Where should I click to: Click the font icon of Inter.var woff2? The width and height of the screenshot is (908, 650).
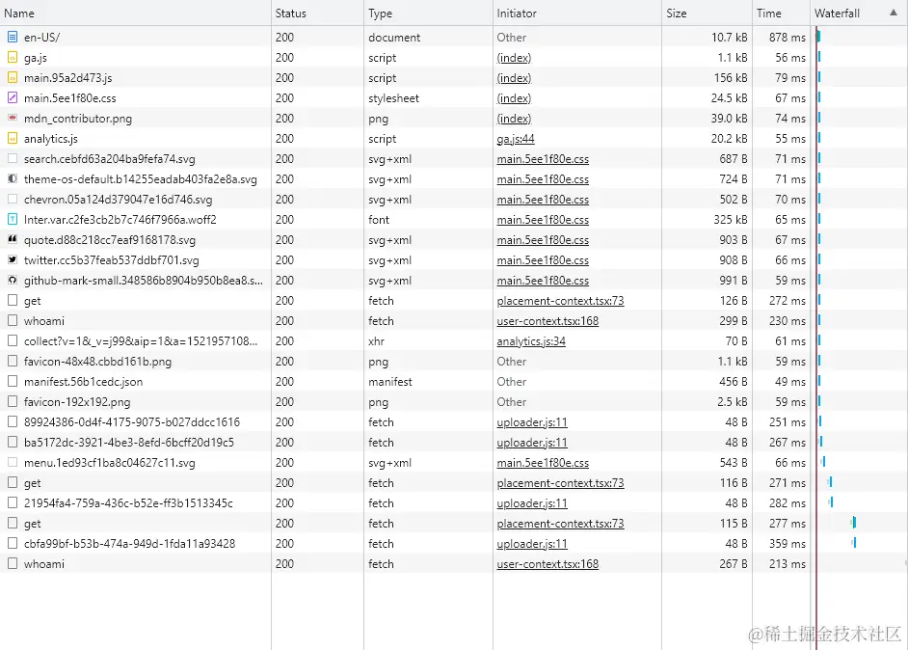tap(13, 220)
